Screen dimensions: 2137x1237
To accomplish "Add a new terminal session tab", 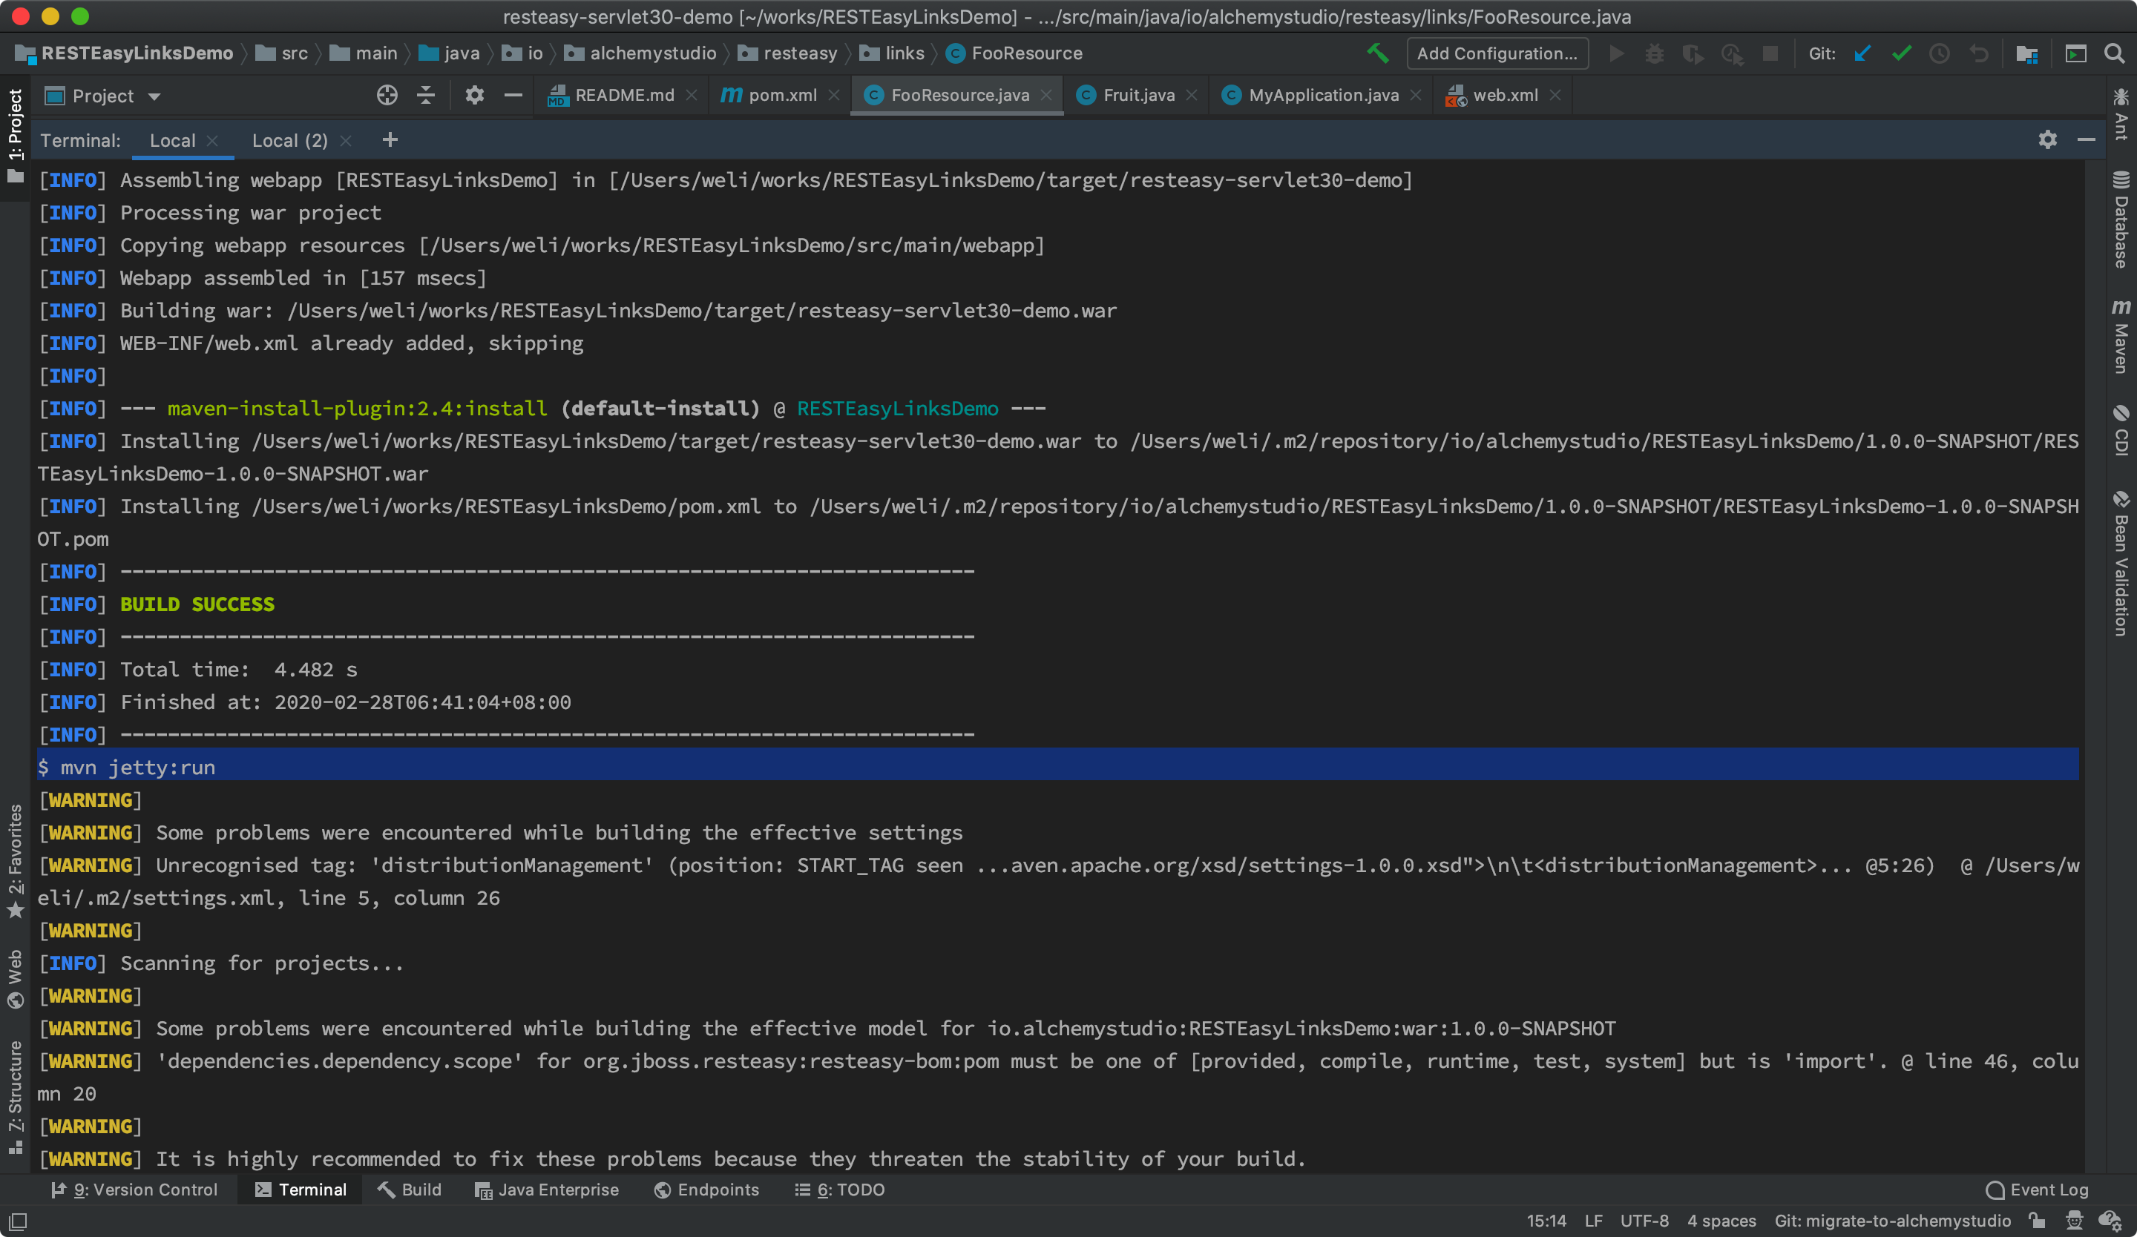I will (390, 140).
